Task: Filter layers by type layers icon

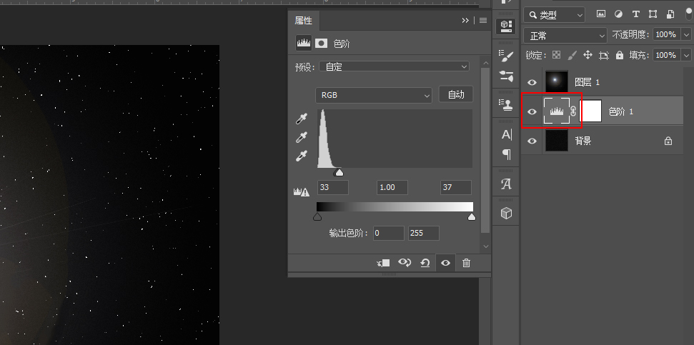Action: click(x=635, y=14)
